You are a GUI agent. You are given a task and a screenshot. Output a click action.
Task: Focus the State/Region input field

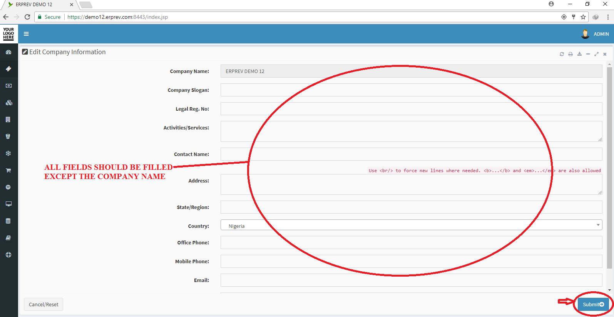pos(411,207)
